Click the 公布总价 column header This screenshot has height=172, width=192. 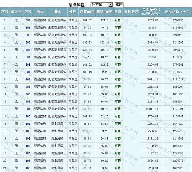point(176,12)
